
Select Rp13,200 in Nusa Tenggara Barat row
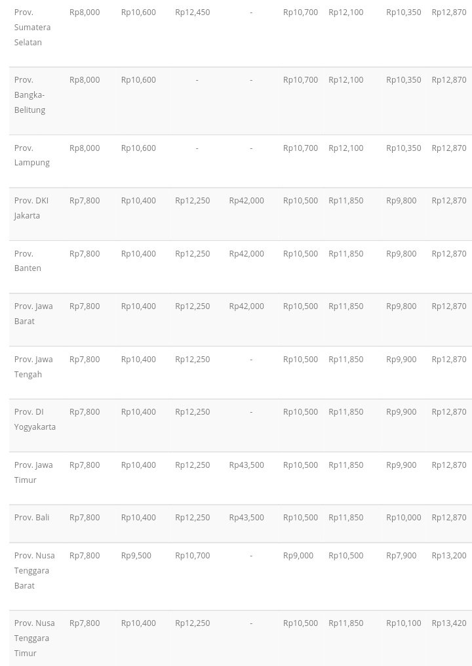tap(448, 555)
